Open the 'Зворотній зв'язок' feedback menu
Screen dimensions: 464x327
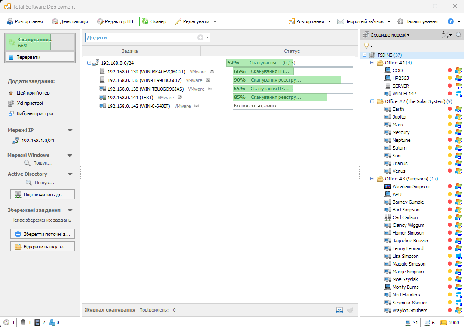tap(363, 21)
